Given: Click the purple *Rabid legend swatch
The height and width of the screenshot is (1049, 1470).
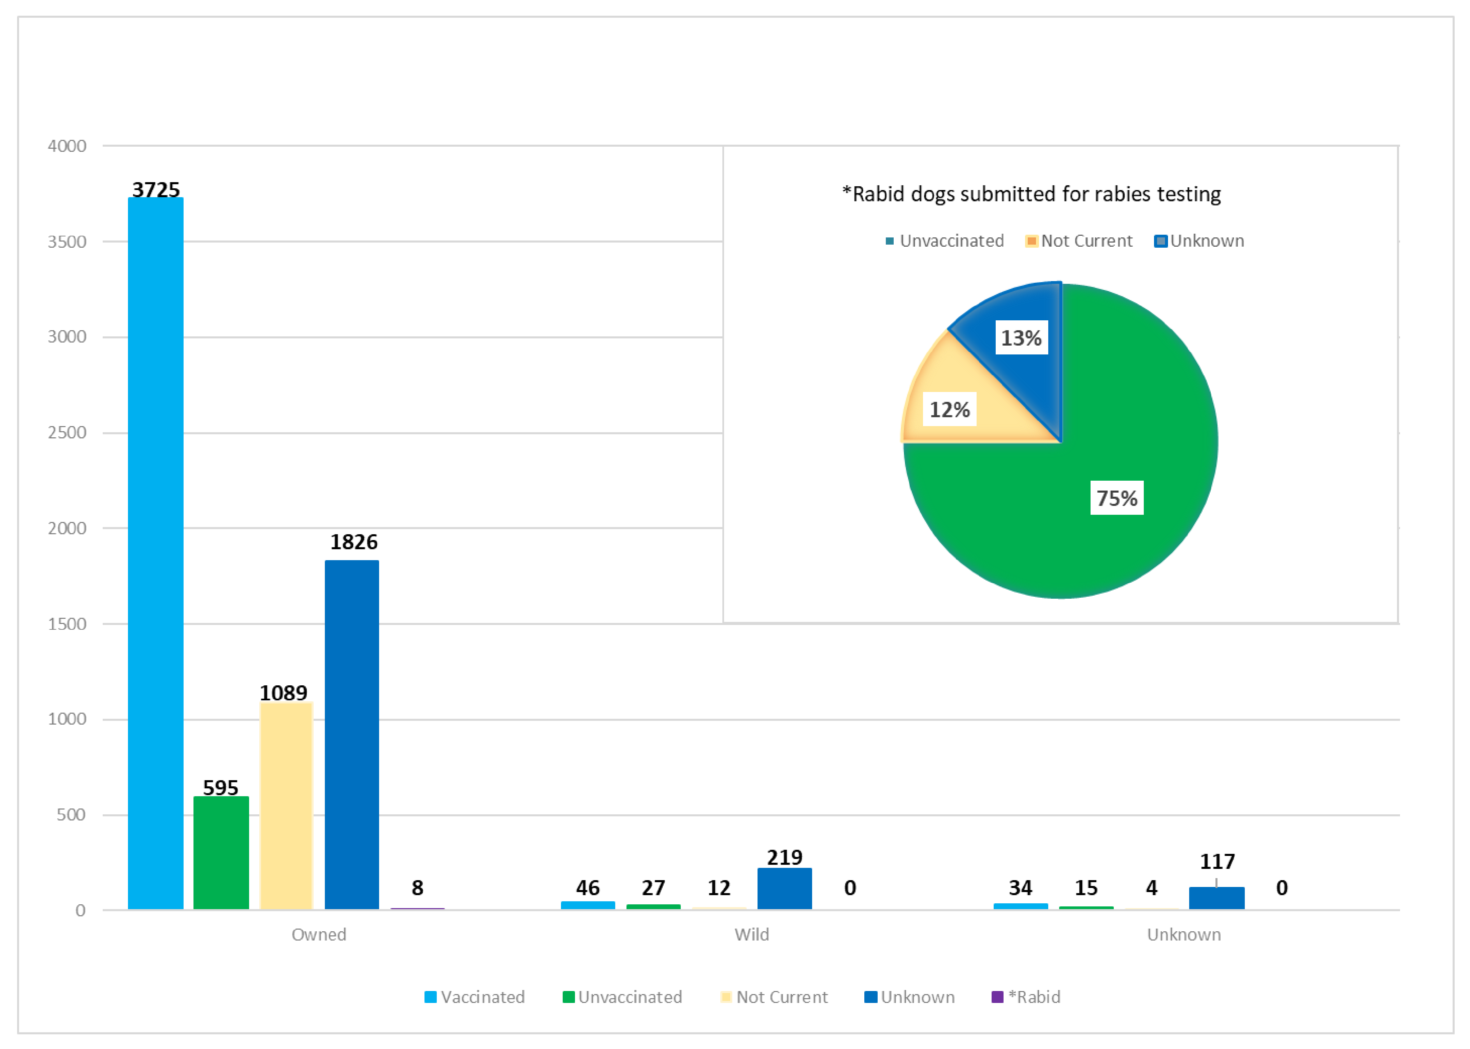Looking at the screenshot, I should pyautogui.click(x=997, y=997).
